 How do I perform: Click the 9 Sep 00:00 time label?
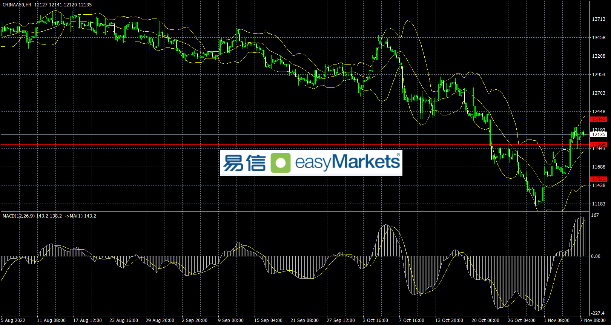(231, 320)
